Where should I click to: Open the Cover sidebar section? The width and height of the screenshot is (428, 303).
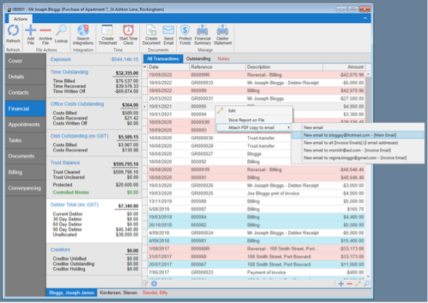point(25,61)
